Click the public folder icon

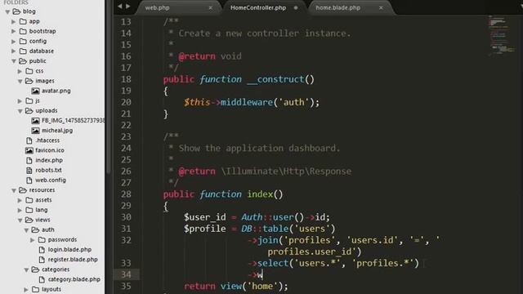click(23, 61)
